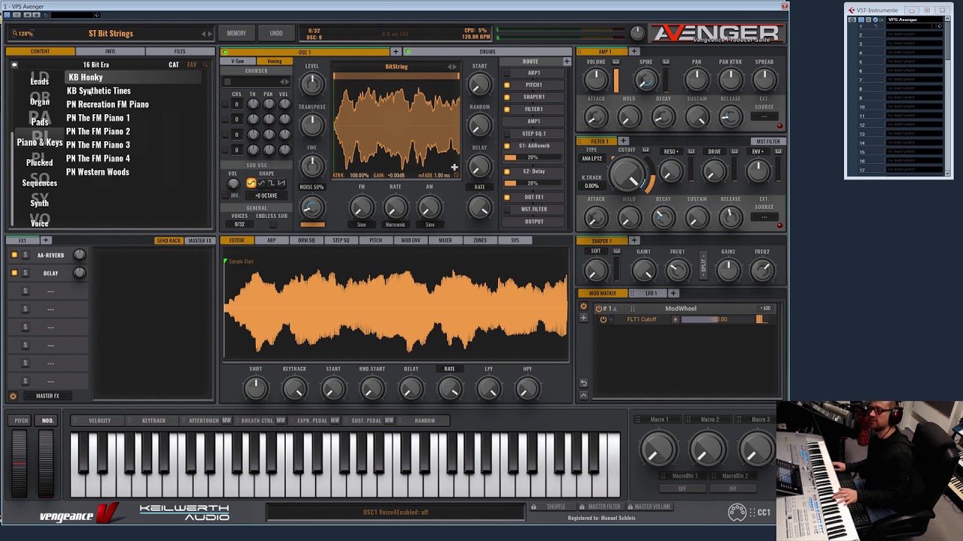Image resolution: width=963 pixels, height=541 pixels.
Task: Switch to the FILES tab
Action: [x=180, y=52]
